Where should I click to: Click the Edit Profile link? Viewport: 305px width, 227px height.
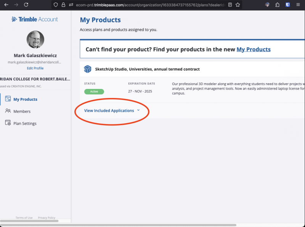pos(35,68)
